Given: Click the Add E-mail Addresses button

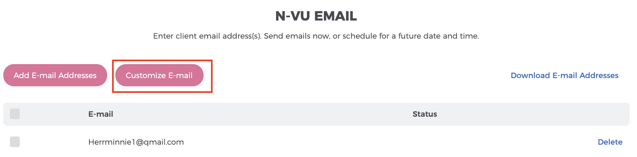Looking at the screenshot, I should (55, 75).
